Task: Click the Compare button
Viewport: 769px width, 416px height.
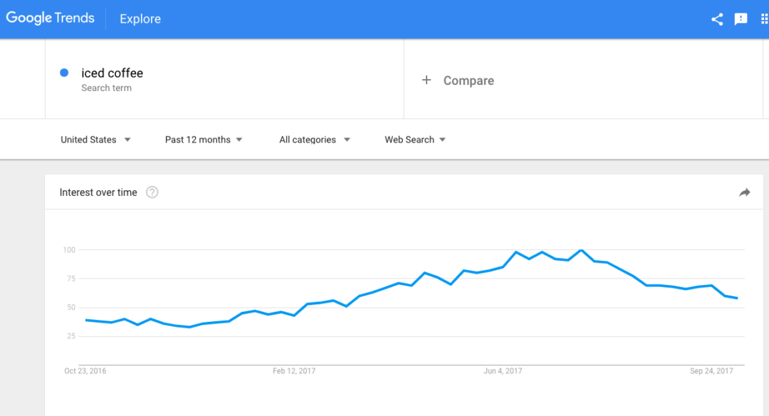Action: point(458,80)
